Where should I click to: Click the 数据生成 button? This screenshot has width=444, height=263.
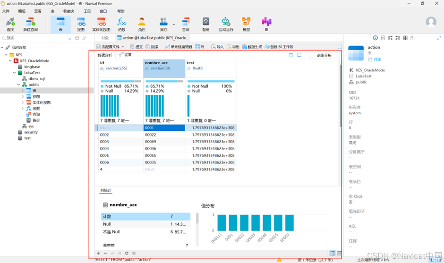[x=252, y=47]
